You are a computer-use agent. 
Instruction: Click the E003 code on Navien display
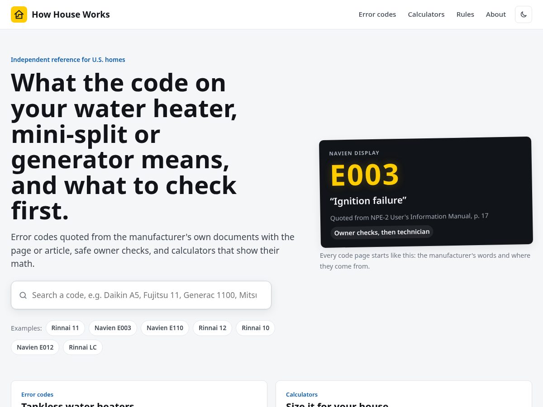tap(365, 175)
